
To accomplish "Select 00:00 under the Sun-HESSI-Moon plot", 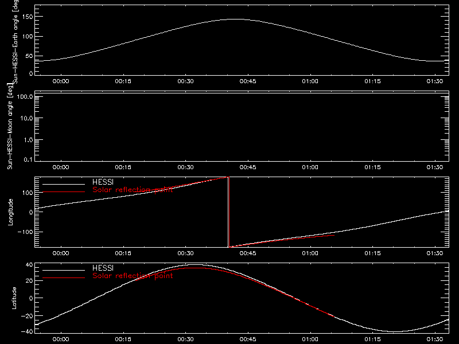I will click(x=61, y=167).
